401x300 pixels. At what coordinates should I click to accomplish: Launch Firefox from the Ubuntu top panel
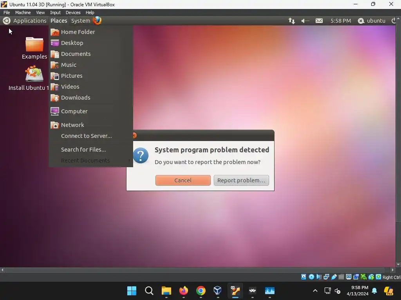(x=97, y=20)
